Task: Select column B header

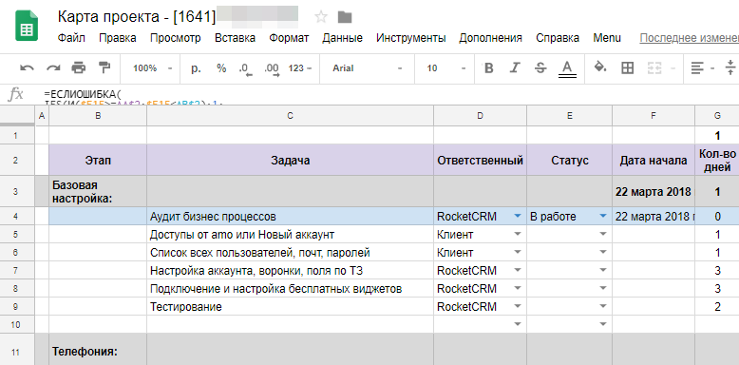Action: pyautogui.click(x=98, y=116)
